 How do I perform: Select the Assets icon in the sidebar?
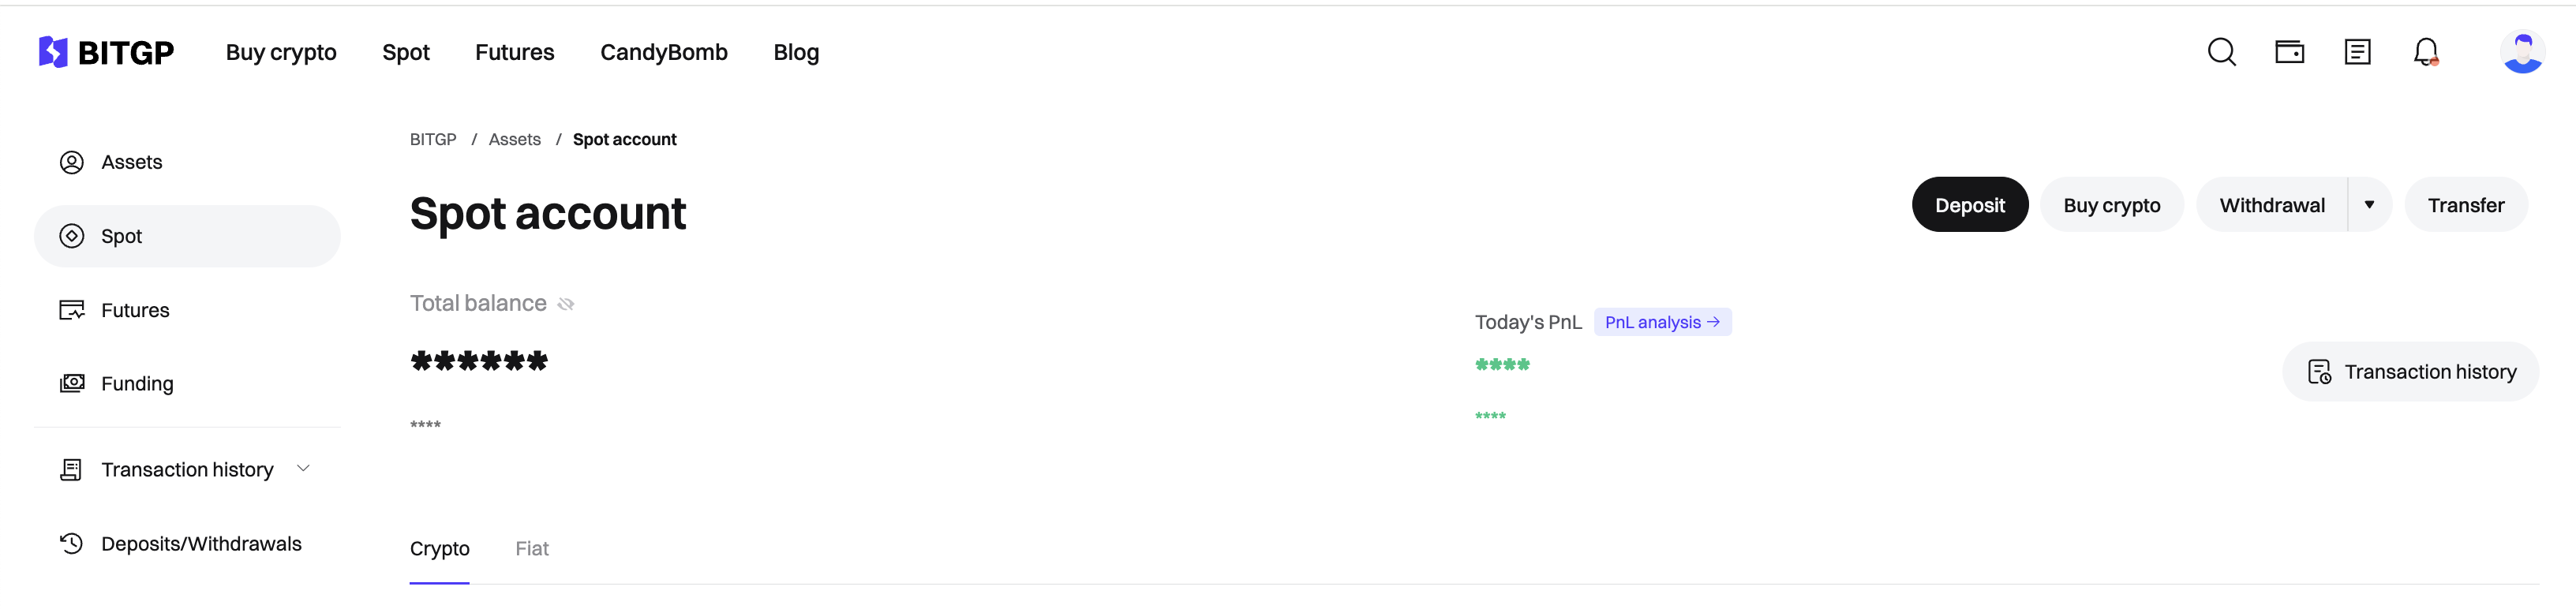click(x=71, y=161)
